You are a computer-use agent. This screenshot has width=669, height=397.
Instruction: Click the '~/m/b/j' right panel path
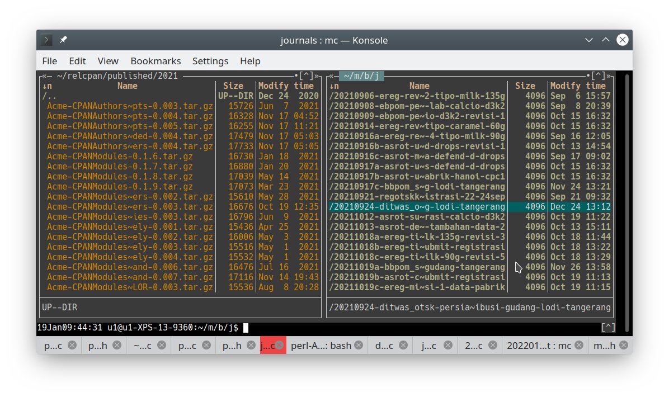pos(361,76)
